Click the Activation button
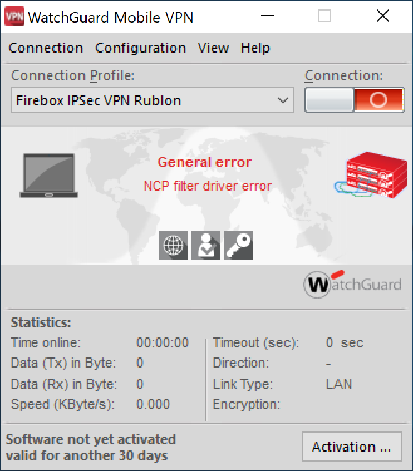Viewport: 413px width, 471px height. click(351, 447)
